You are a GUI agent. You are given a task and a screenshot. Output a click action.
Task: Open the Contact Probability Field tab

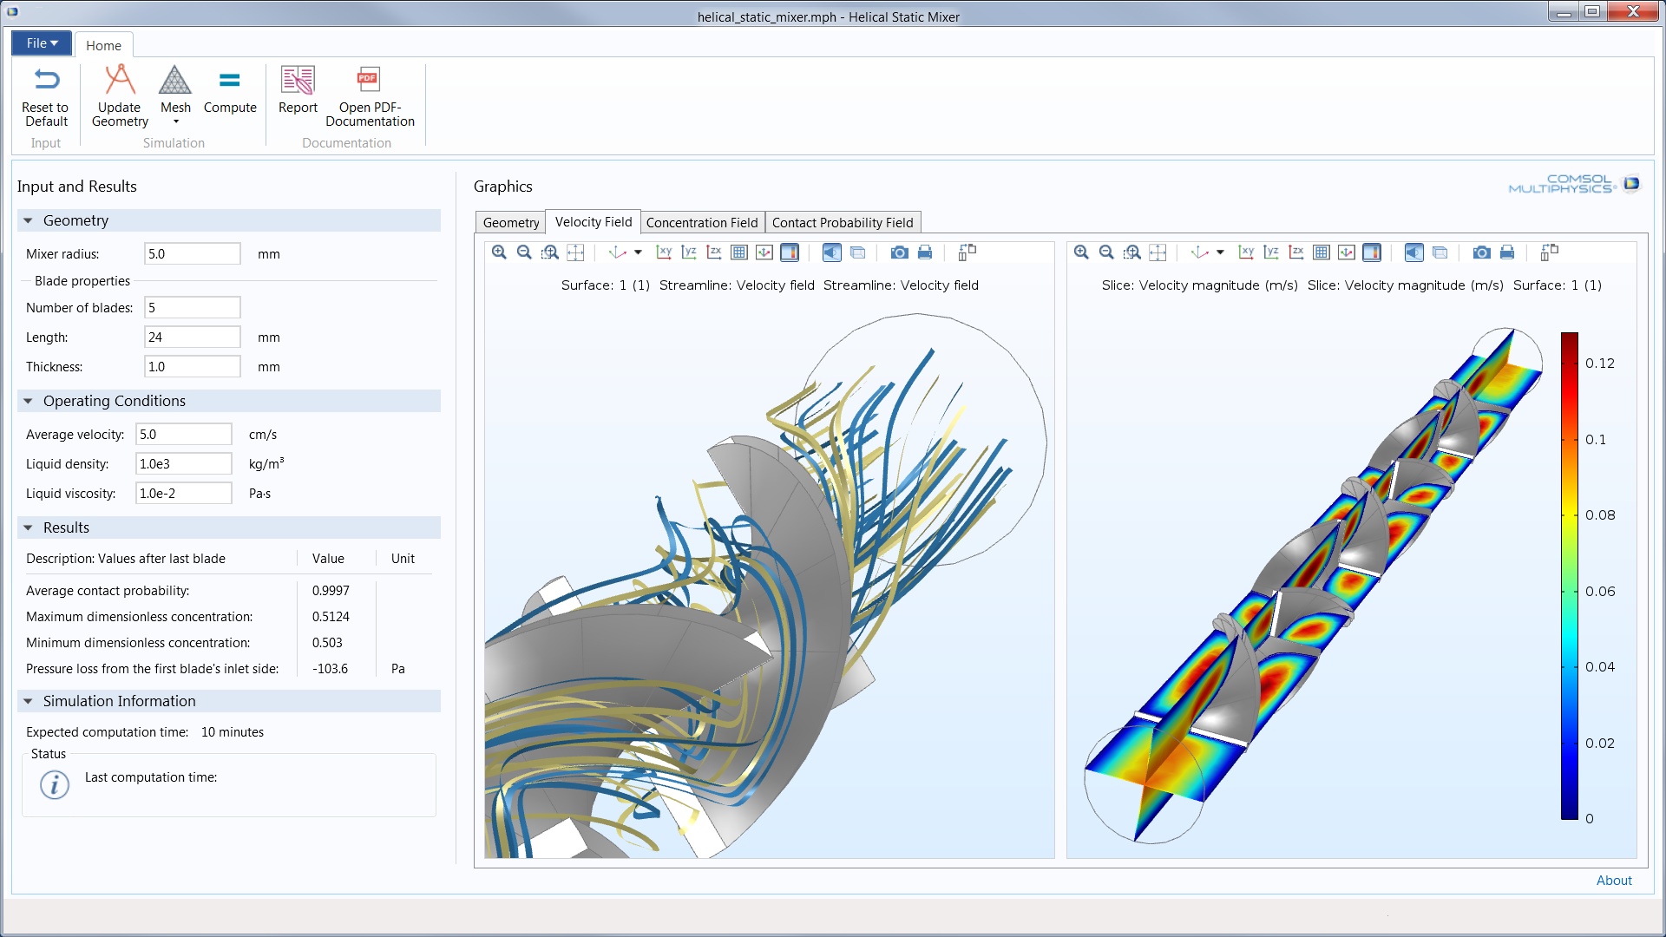(843, 222)
